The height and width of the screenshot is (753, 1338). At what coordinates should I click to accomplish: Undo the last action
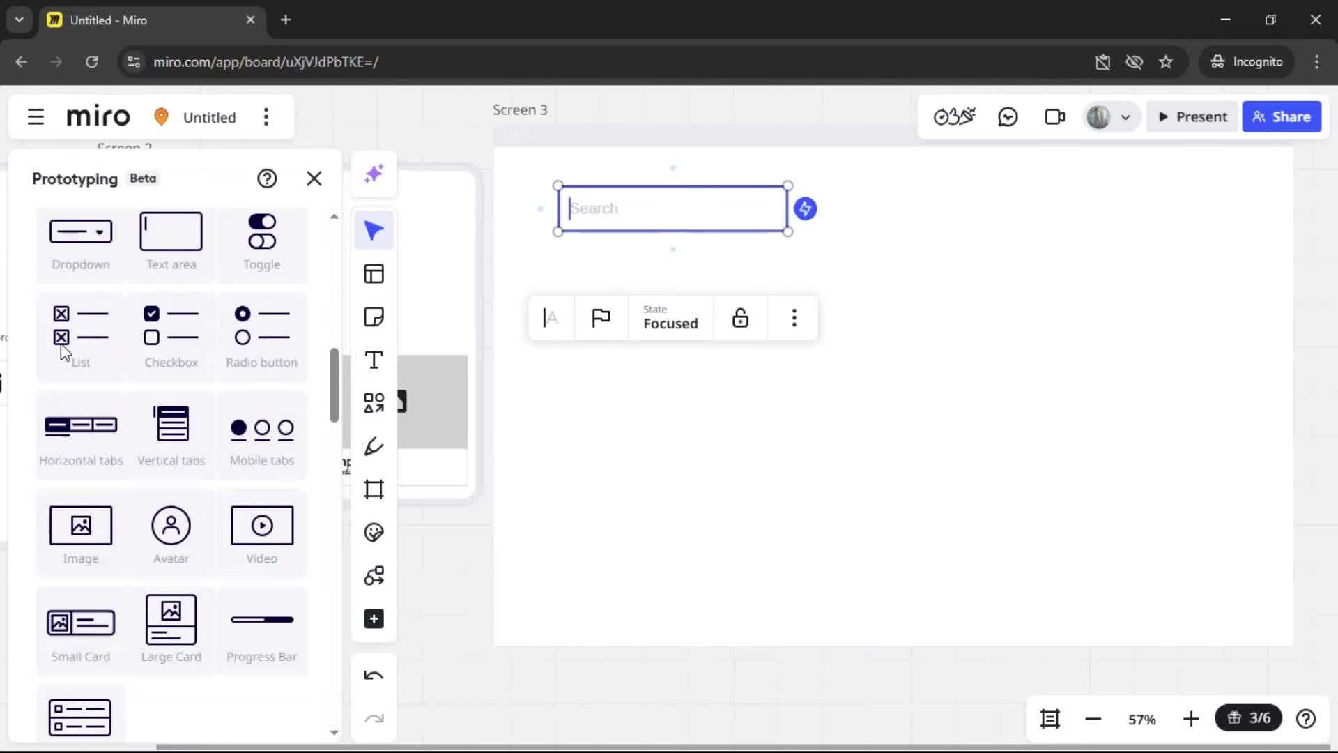coord(374,676)
